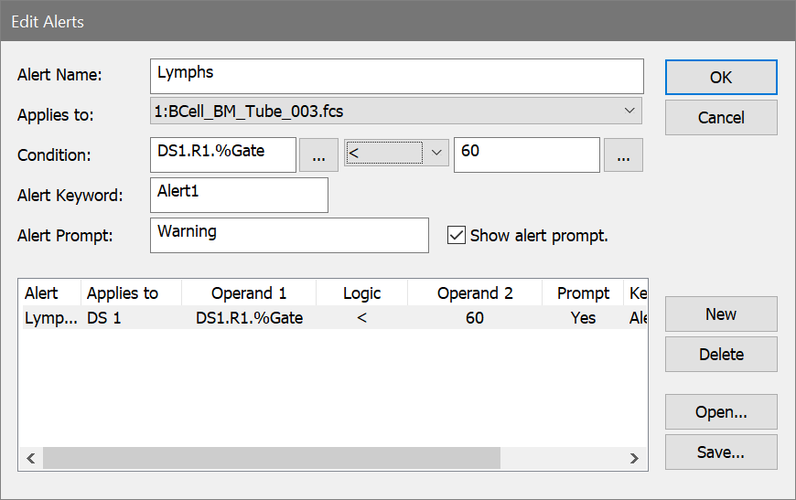Browse for first condition operand
Image resolution: width=796 pixels, height=500 pixels.
318,155
